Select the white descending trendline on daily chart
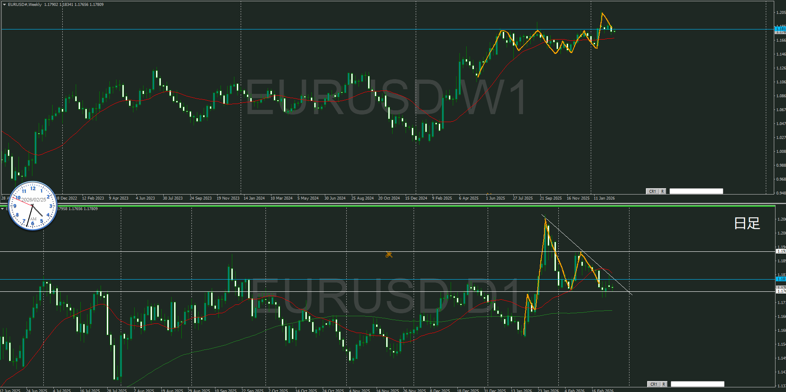 [x=589, y=256]
